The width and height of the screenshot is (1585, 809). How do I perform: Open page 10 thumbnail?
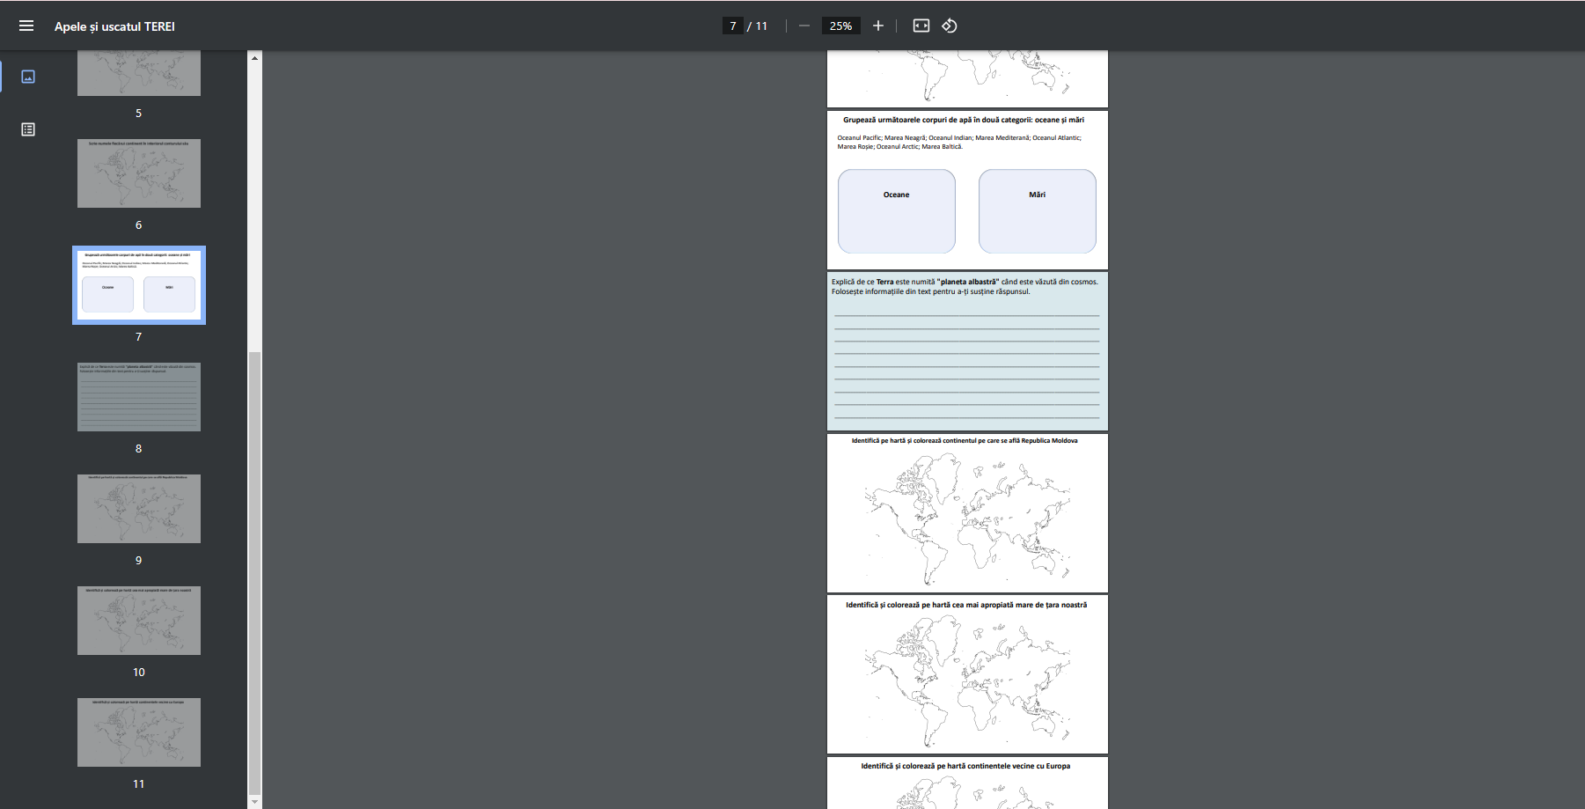click(x=139, y=621)
